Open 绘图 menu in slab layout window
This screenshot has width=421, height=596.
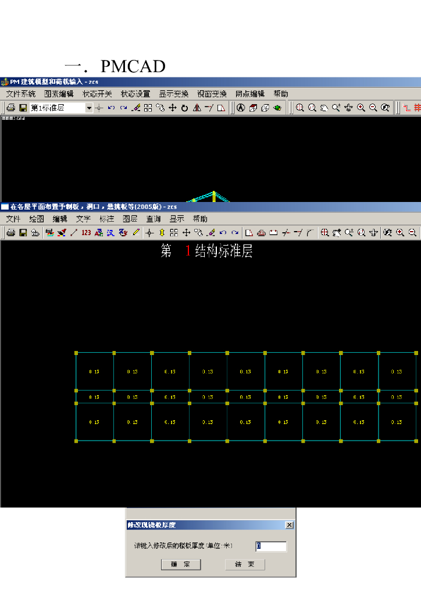click(37, 219)
